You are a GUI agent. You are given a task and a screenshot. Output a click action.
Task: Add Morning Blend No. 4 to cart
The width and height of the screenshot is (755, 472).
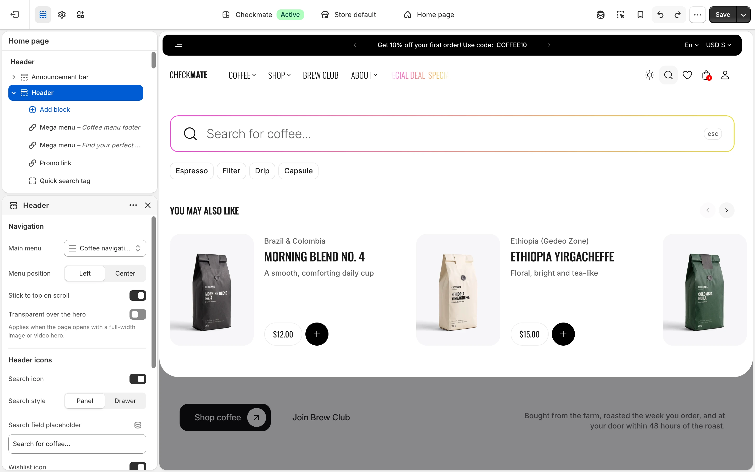(317, 334)
